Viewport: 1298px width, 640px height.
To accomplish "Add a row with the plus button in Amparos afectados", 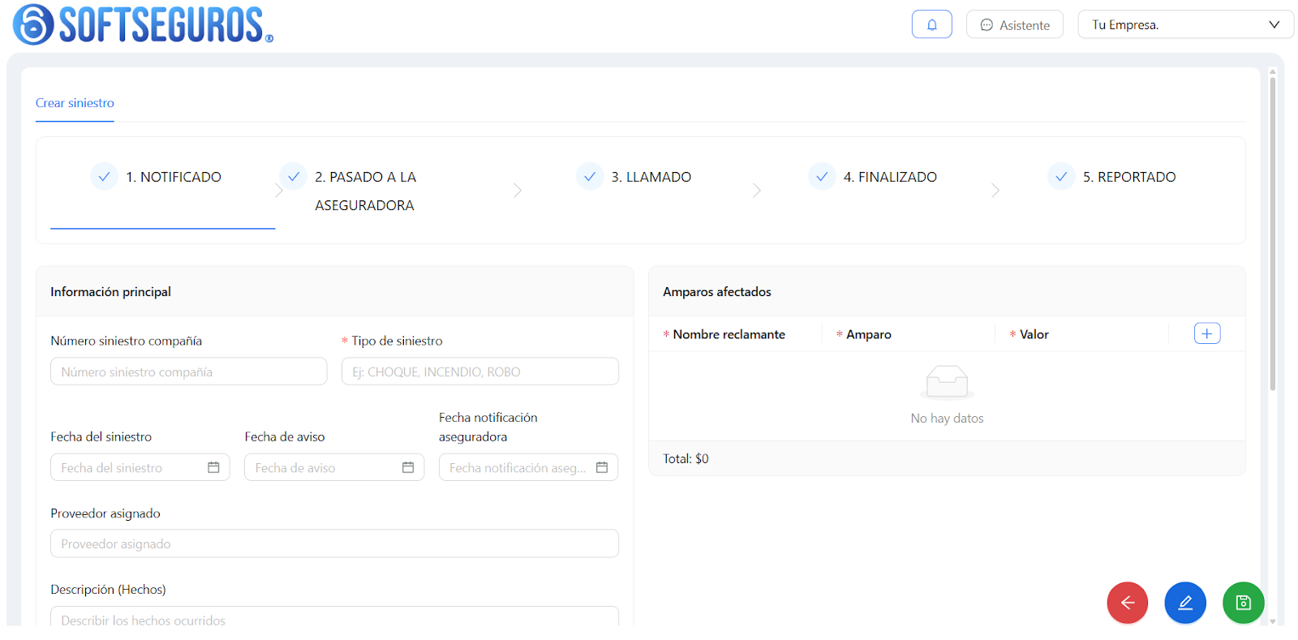I will [x=1207, y=333].
